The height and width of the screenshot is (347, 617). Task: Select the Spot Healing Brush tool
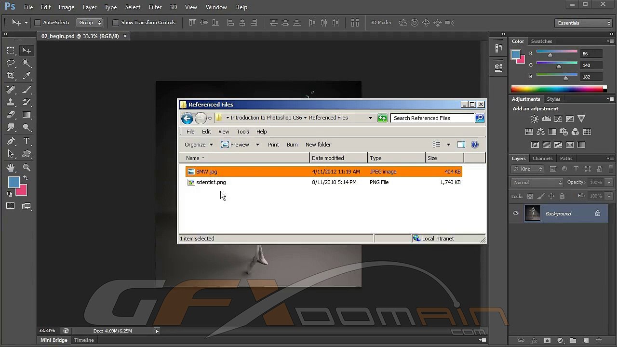click(11, 90)
